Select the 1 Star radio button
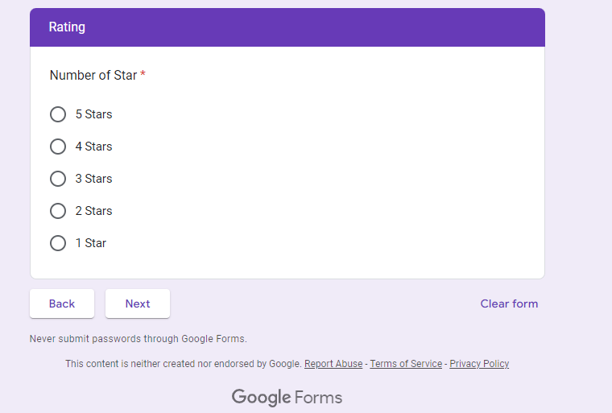Screen dimensions: 612x413 [x=58, y=243]
